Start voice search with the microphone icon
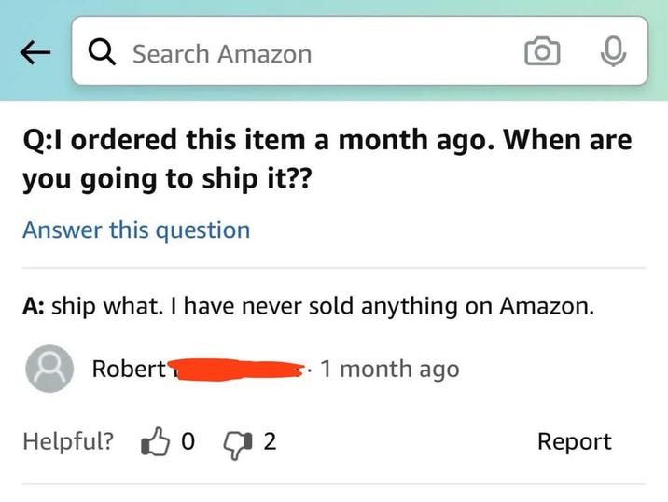The width and height of the screenshot is (668, 502). coord(611,53)
